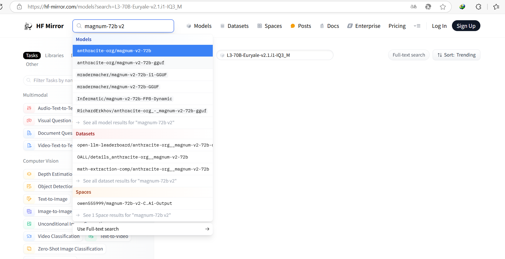Click the Docs icon in navbar

click(x=322, y=26)
